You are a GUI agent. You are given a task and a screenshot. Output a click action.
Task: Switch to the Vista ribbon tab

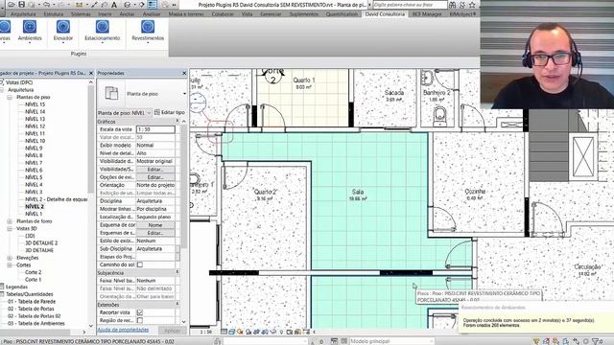247,14
